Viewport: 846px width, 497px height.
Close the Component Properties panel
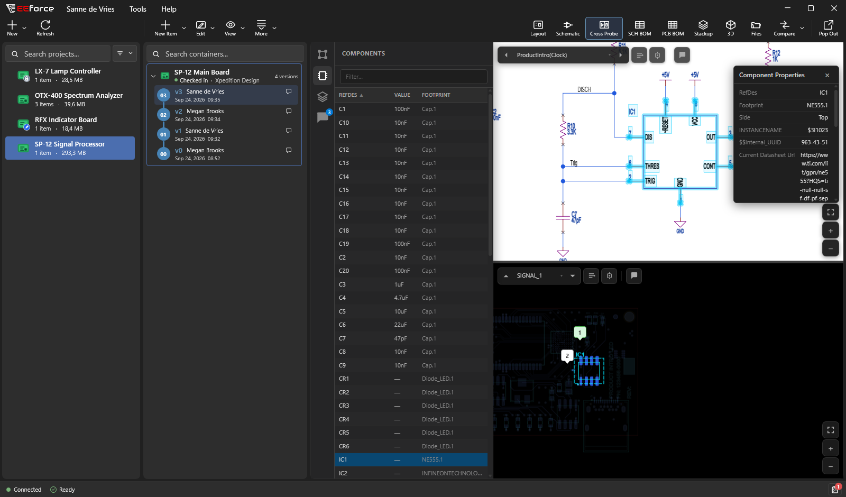[827, 75]
